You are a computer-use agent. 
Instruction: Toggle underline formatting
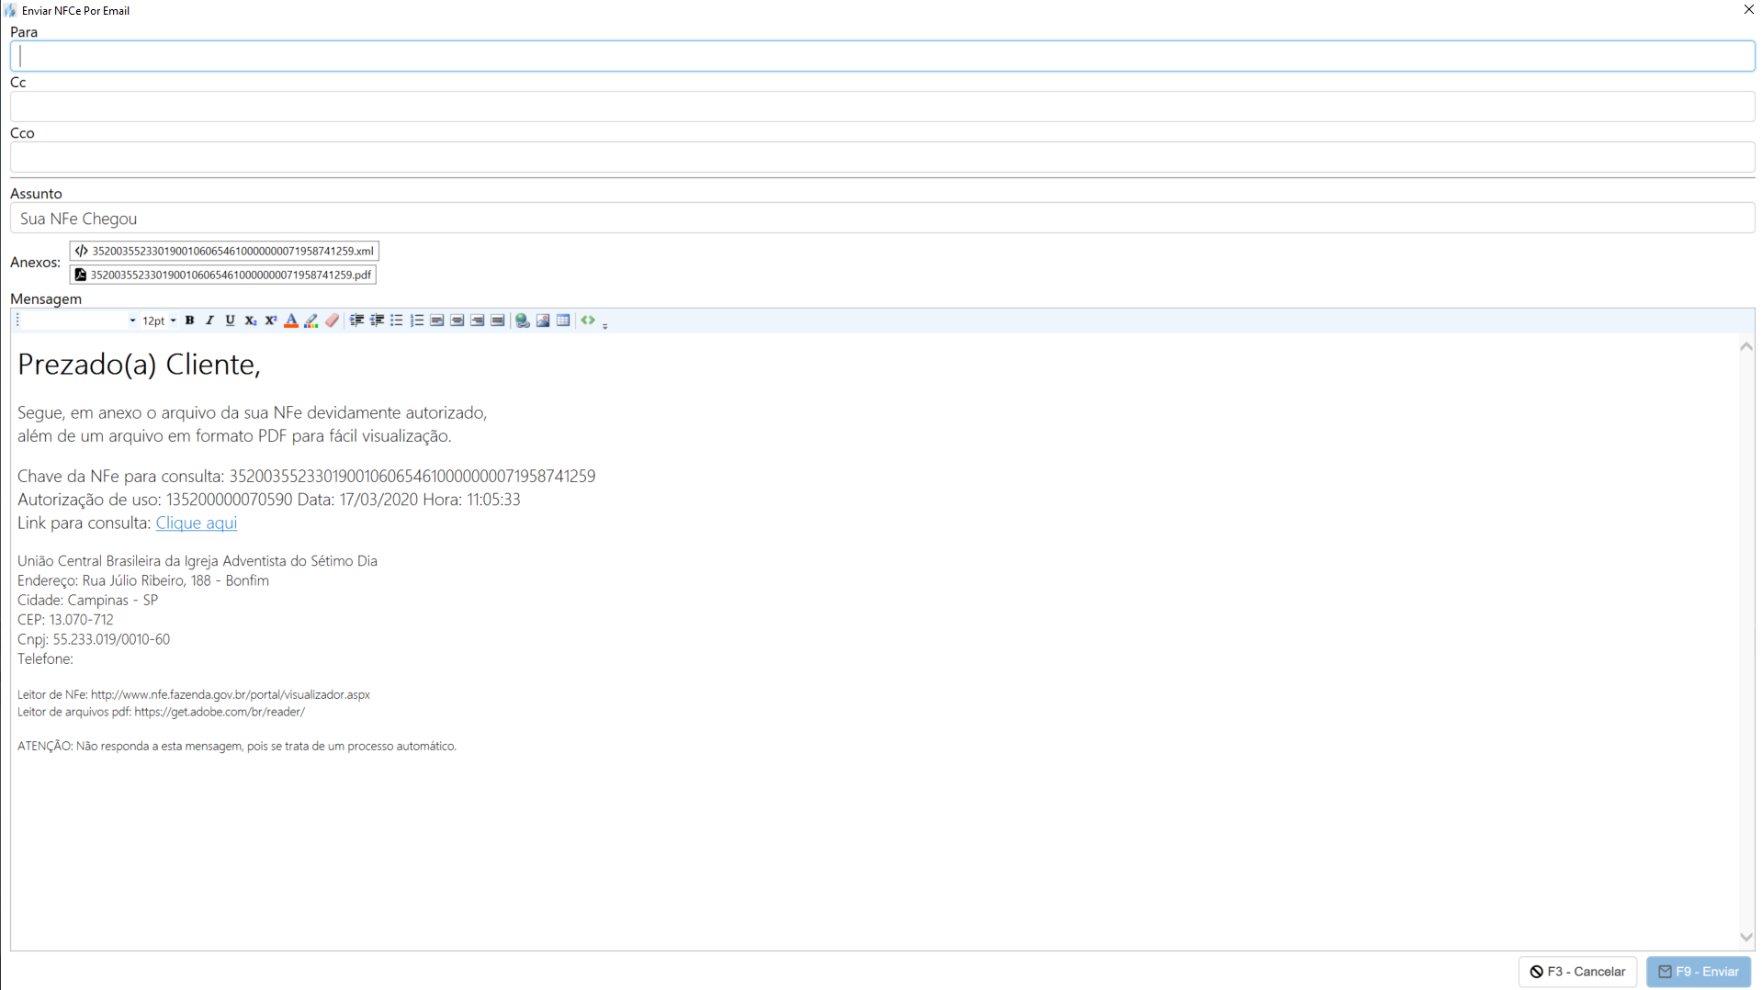coord(230,321)
